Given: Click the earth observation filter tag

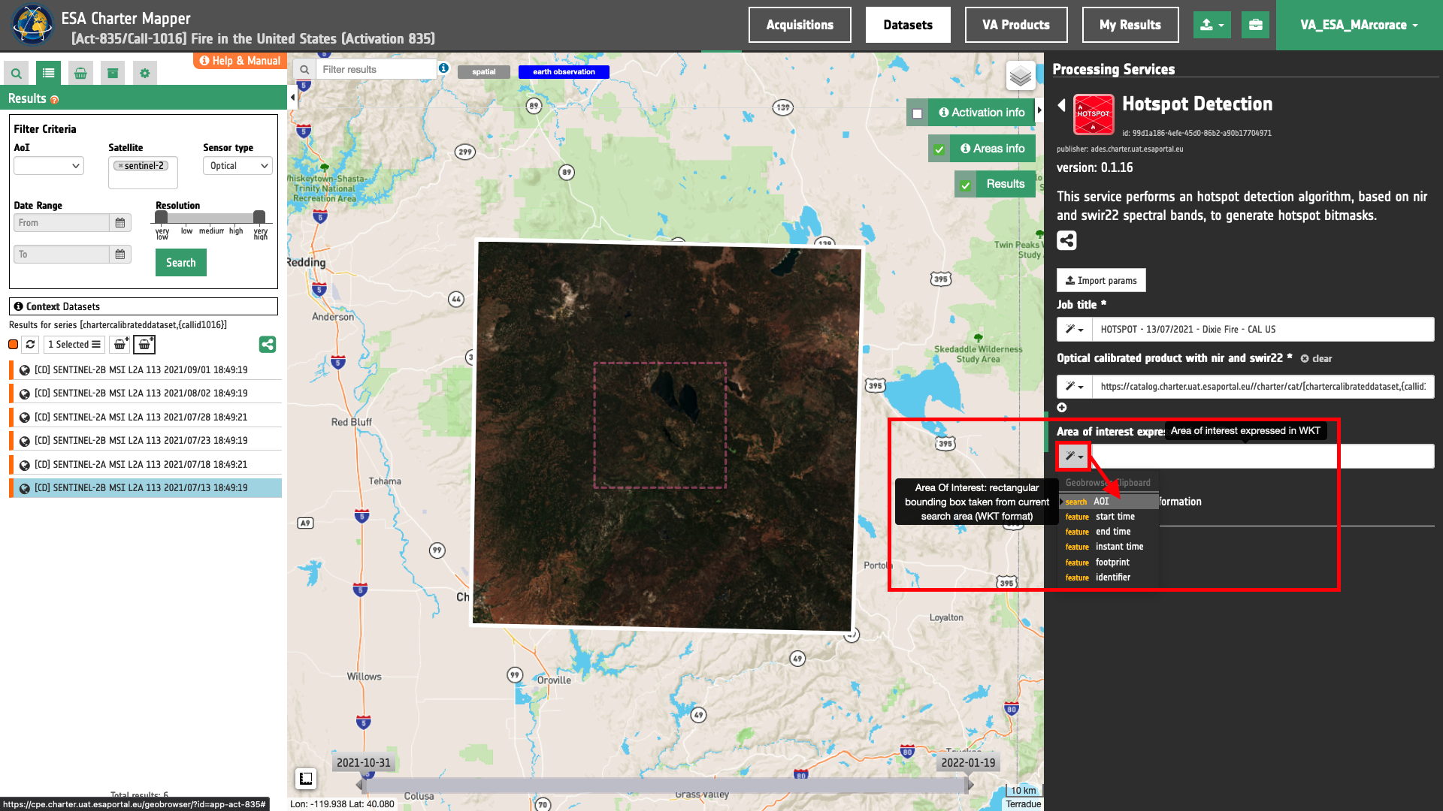Looking at the screenshot, I should pyautogui.click(x=564, y=72).
